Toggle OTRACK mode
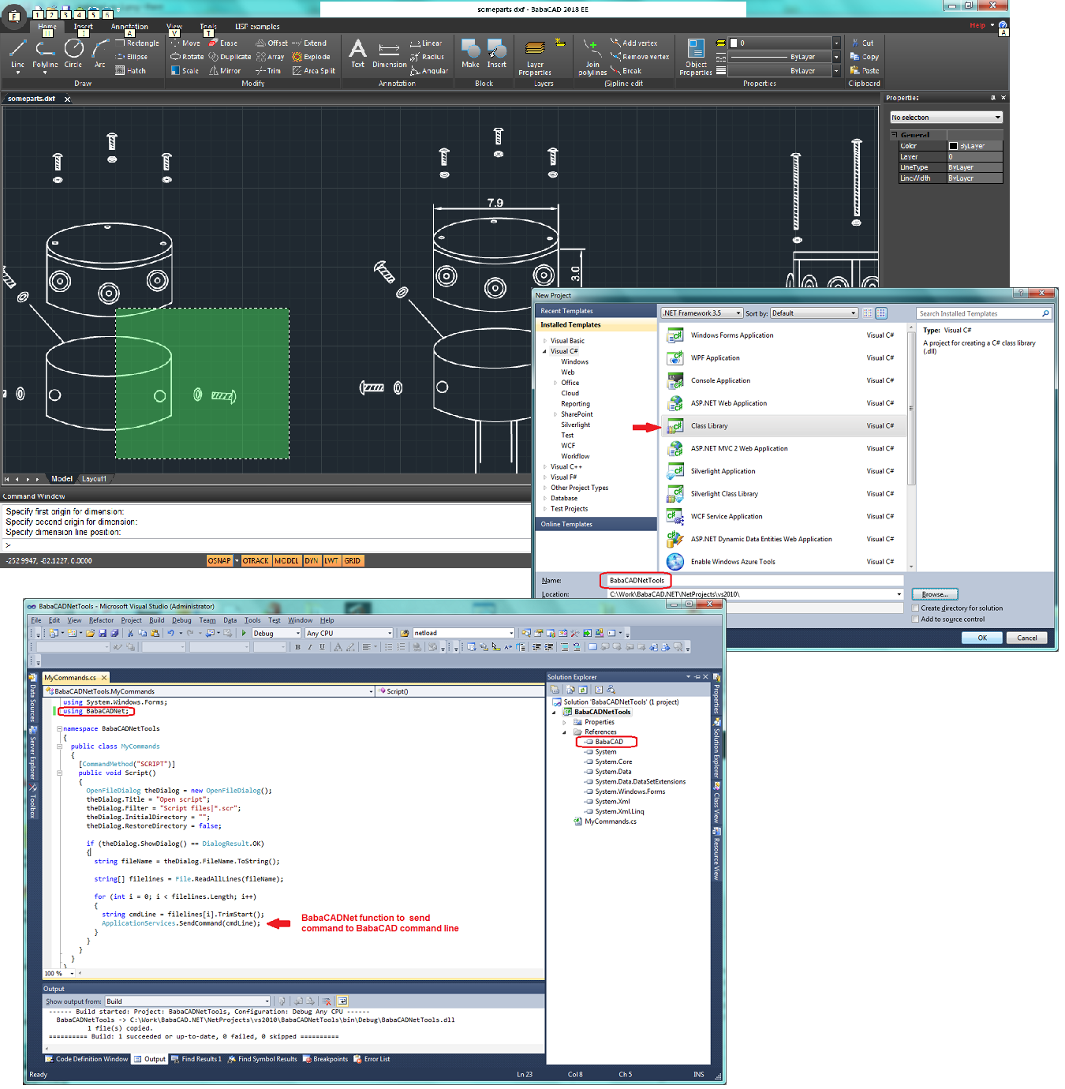 point(256,561)
